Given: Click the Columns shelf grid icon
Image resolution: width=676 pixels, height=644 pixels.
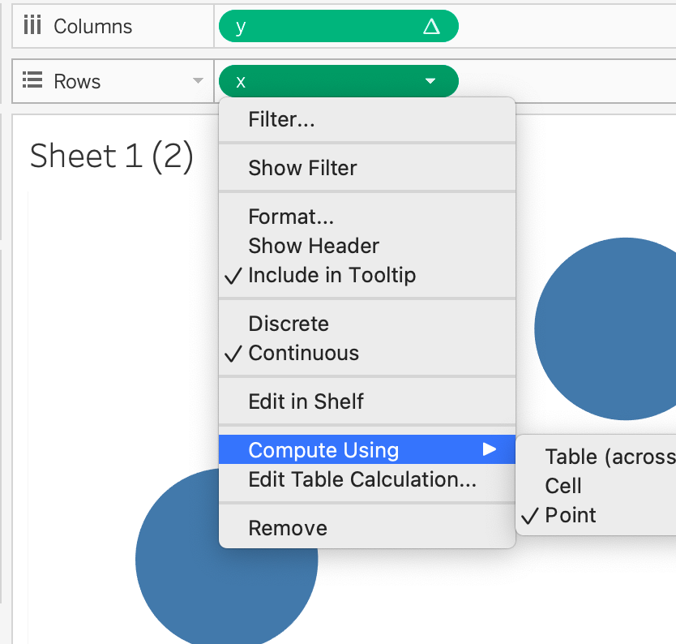Looking at the screenshot, I should click(32, 26).
